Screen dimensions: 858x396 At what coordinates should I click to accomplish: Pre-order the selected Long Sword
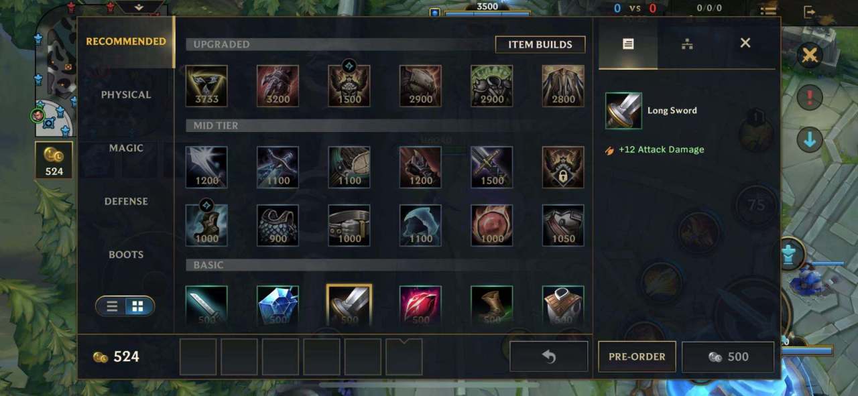coord(637,356)
